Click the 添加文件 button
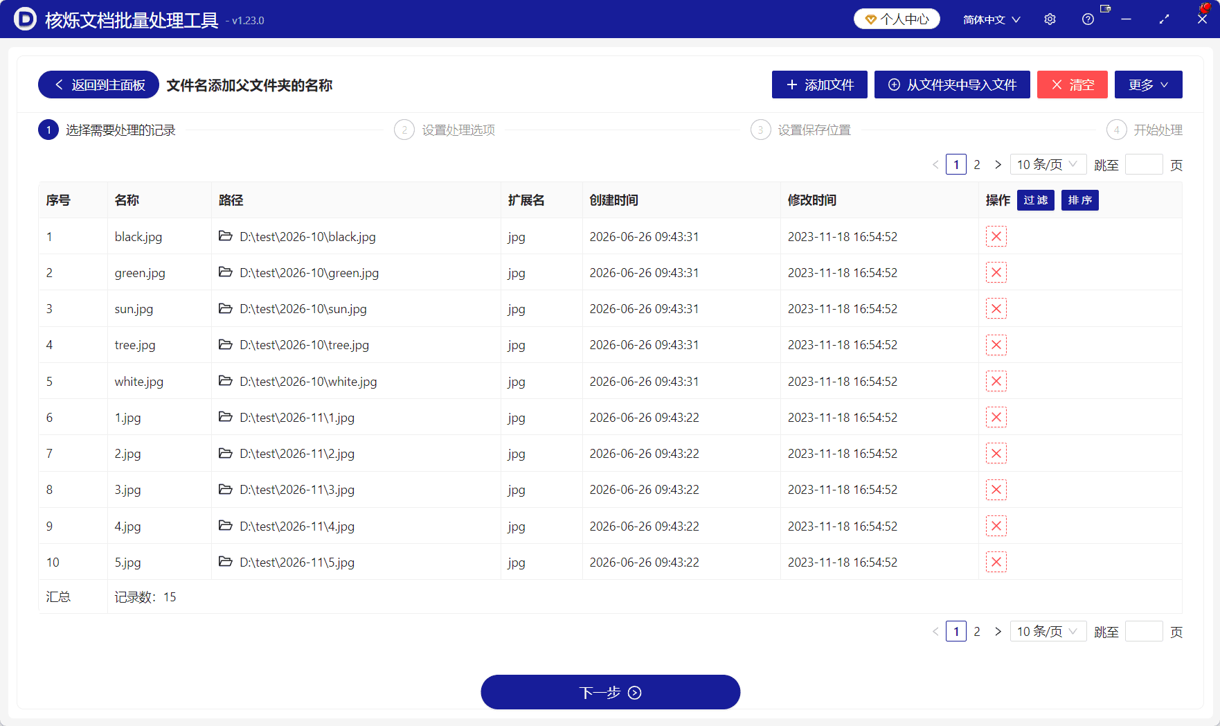This screenshot has height=726, width=1220. point(820,85)
